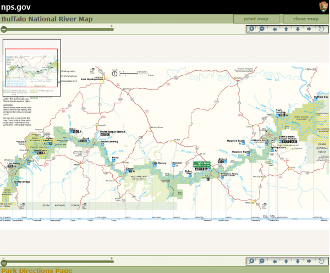
Task: Pan up with the bottom toolbar arrow
Action: (x=286, y=261)
